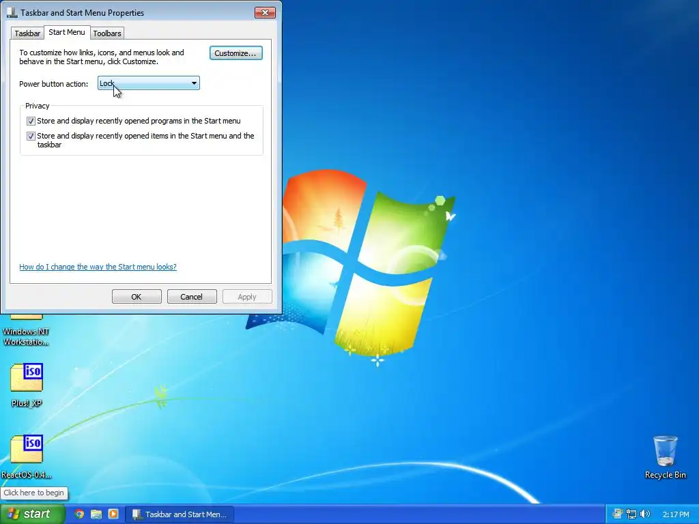The height and width of the screenshot is (524, 699).
Task: Click the 'Click here to begin' tooltip
Action: click(x=34, y=493)
